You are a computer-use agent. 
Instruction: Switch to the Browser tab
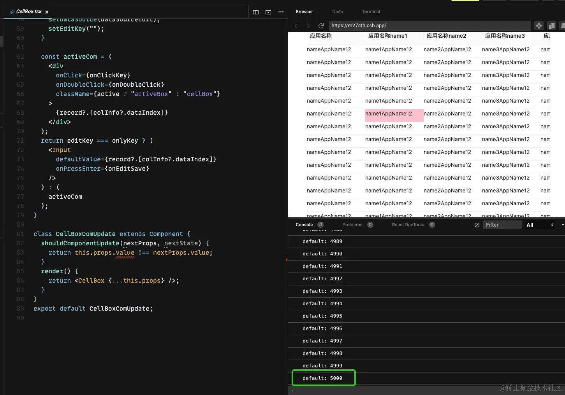point(304,12)
